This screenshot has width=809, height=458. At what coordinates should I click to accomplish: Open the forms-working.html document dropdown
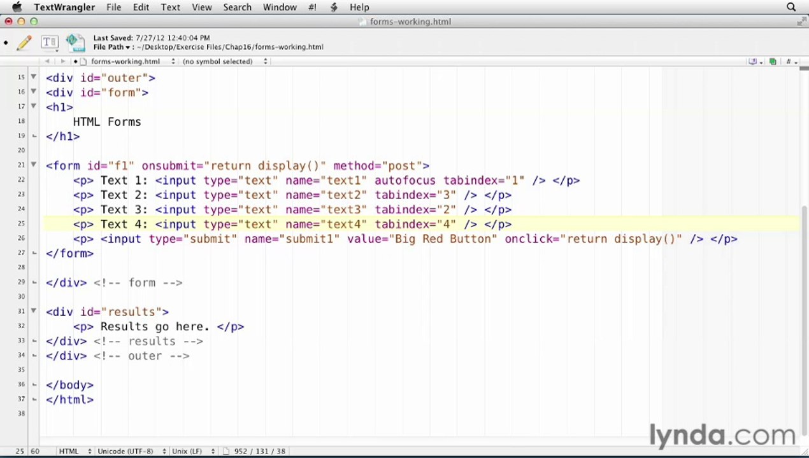click(x=132, y=62)
